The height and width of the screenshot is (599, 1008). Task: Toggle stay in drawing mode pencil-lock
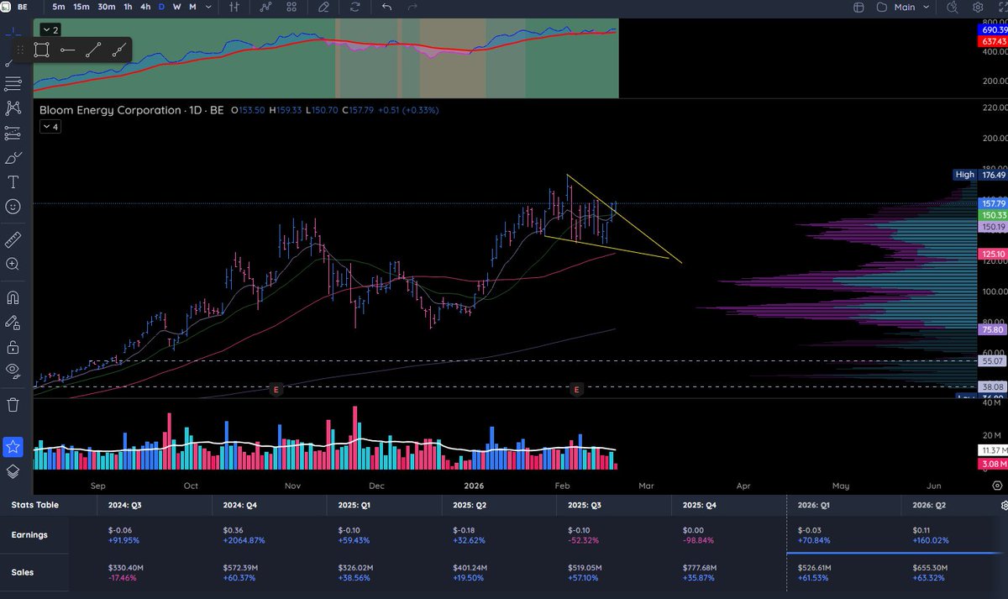[13, 322]
